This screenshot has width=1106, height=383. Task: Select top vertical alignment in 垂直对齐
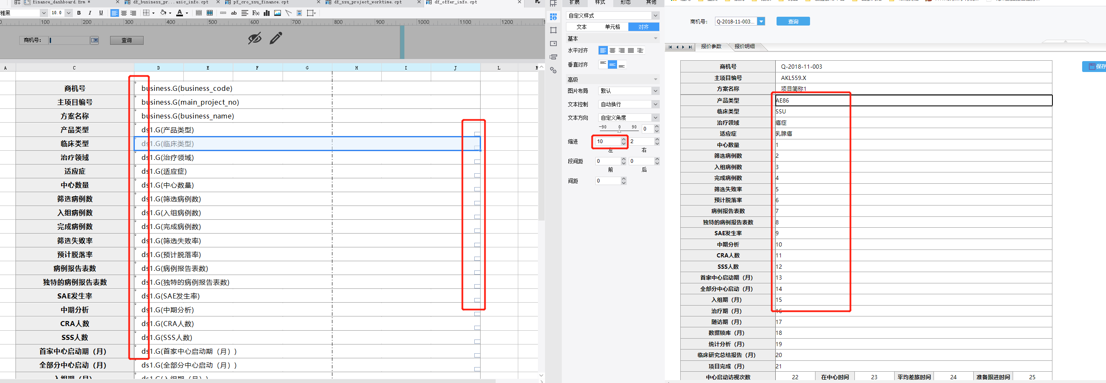coord(603,64)
